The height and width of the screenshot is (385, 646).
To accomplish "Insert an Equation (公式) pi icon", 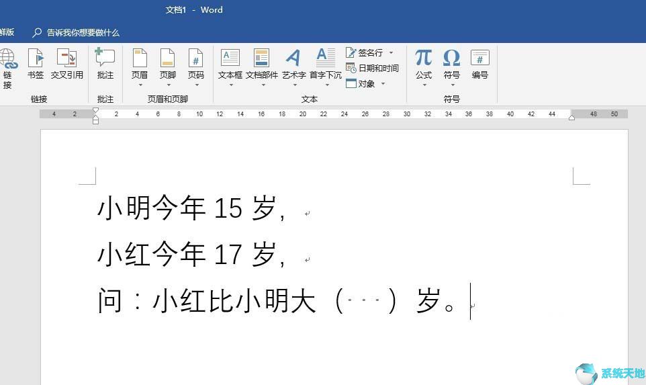I will [x=424, y=58].
